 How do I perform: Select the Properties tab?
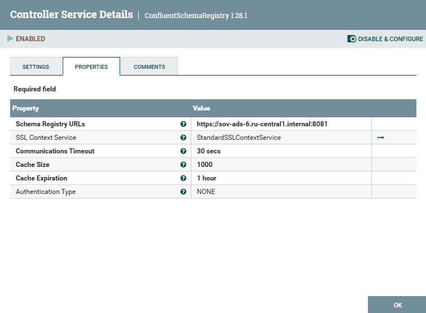click(x=91, y=67)
